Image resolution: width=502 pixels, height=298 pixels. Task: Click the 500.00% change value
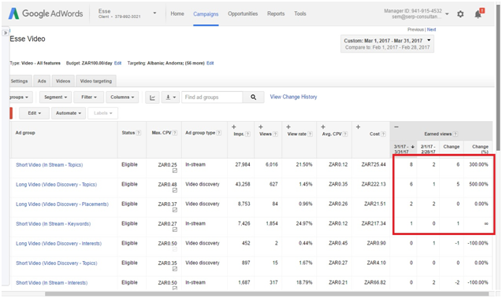pos(478,184)
